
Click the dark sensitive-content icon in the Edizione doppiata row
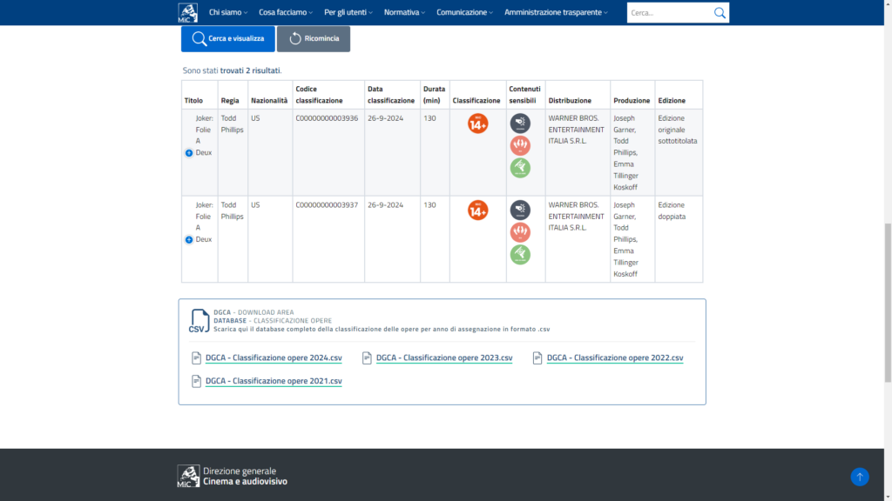tap(520, 210)
